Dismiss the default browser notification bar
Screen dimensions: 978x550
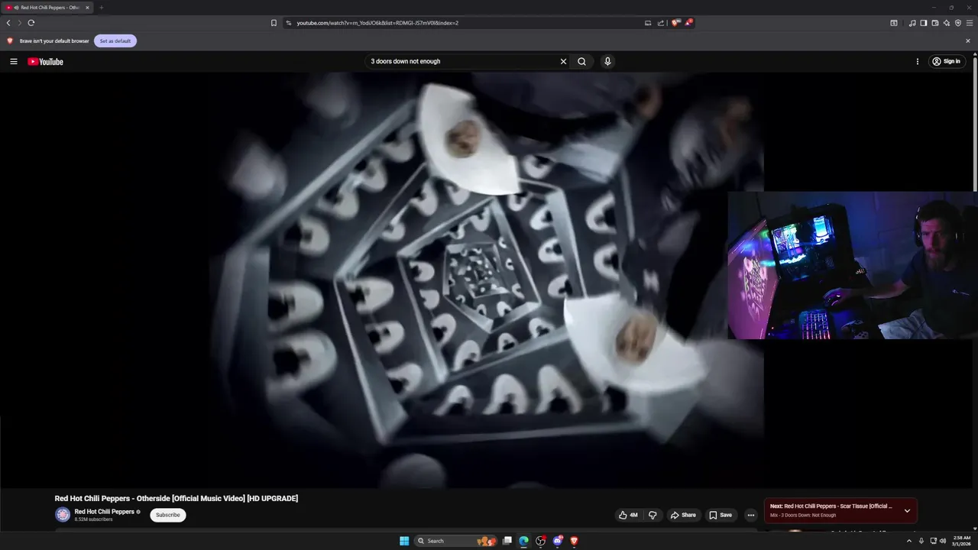click(968, 41)
